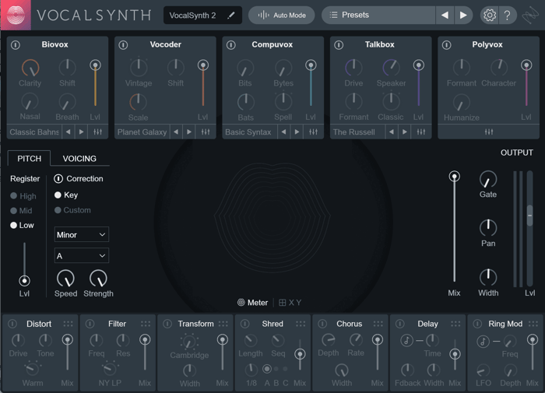Click the Biovox Clarity knob
545x393 pixels.
(30, 68)
